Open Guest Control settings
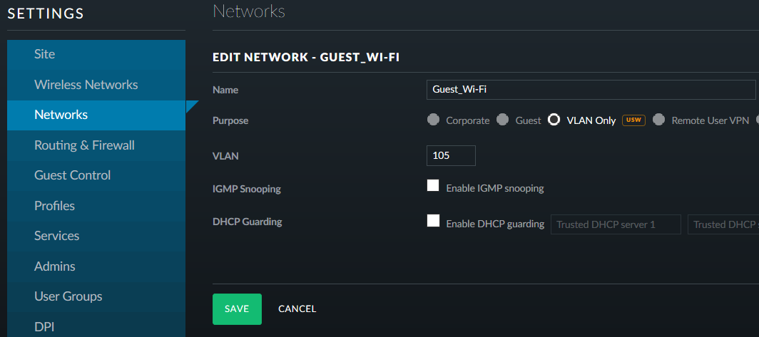Viewport: 759px width, 337px height. pos(96,175)
